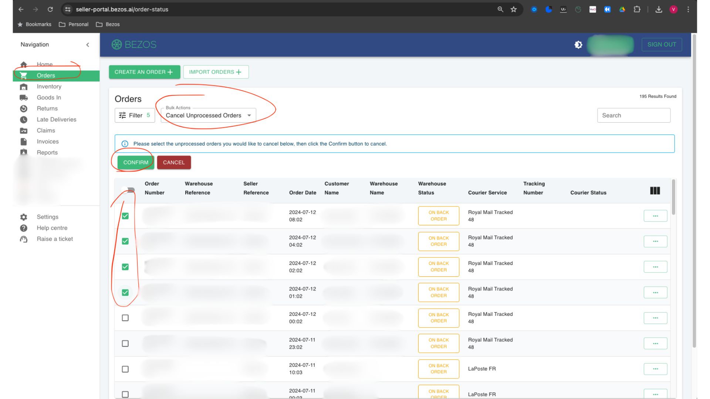710x399 pixels.
Task: Open actions menu for 10:03 order
Action: coord(655,369)
